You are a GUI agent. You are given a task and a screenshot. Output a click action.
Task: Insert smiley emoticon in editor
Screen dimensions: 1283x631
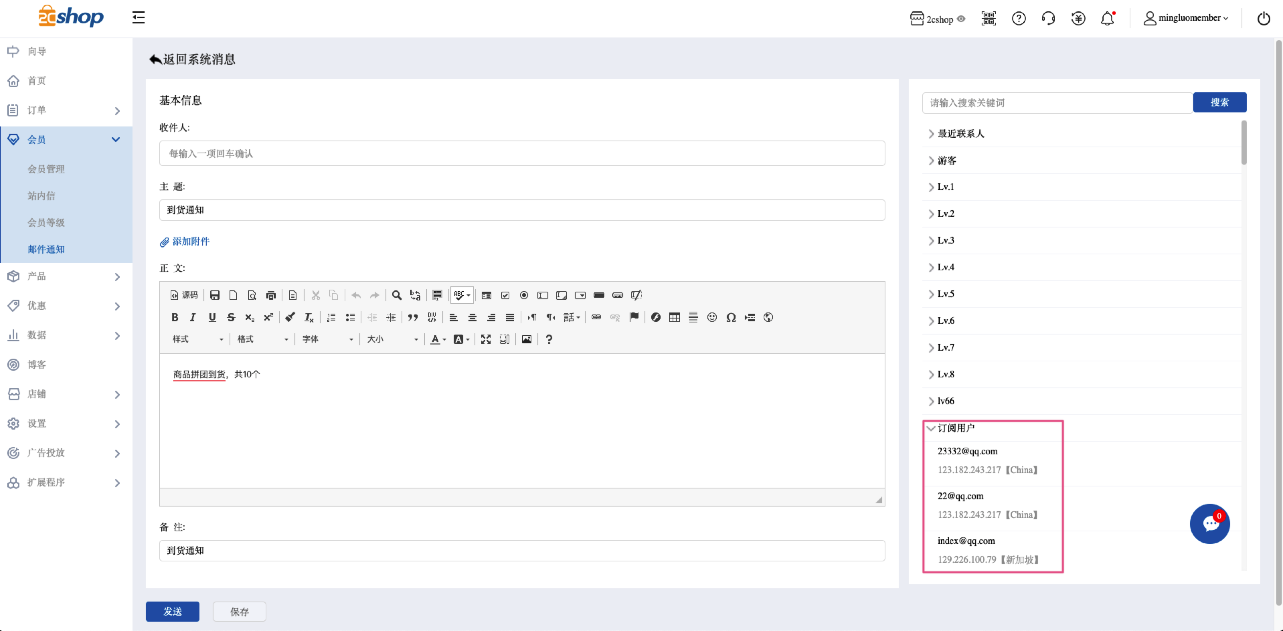coord(712,317)
